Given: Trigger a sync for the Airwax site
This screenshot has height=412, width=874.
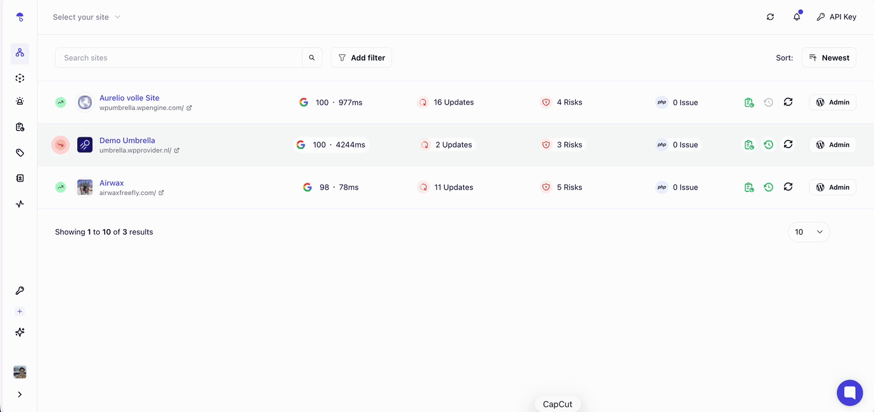Looking at the screenshot, I should 788,187.
